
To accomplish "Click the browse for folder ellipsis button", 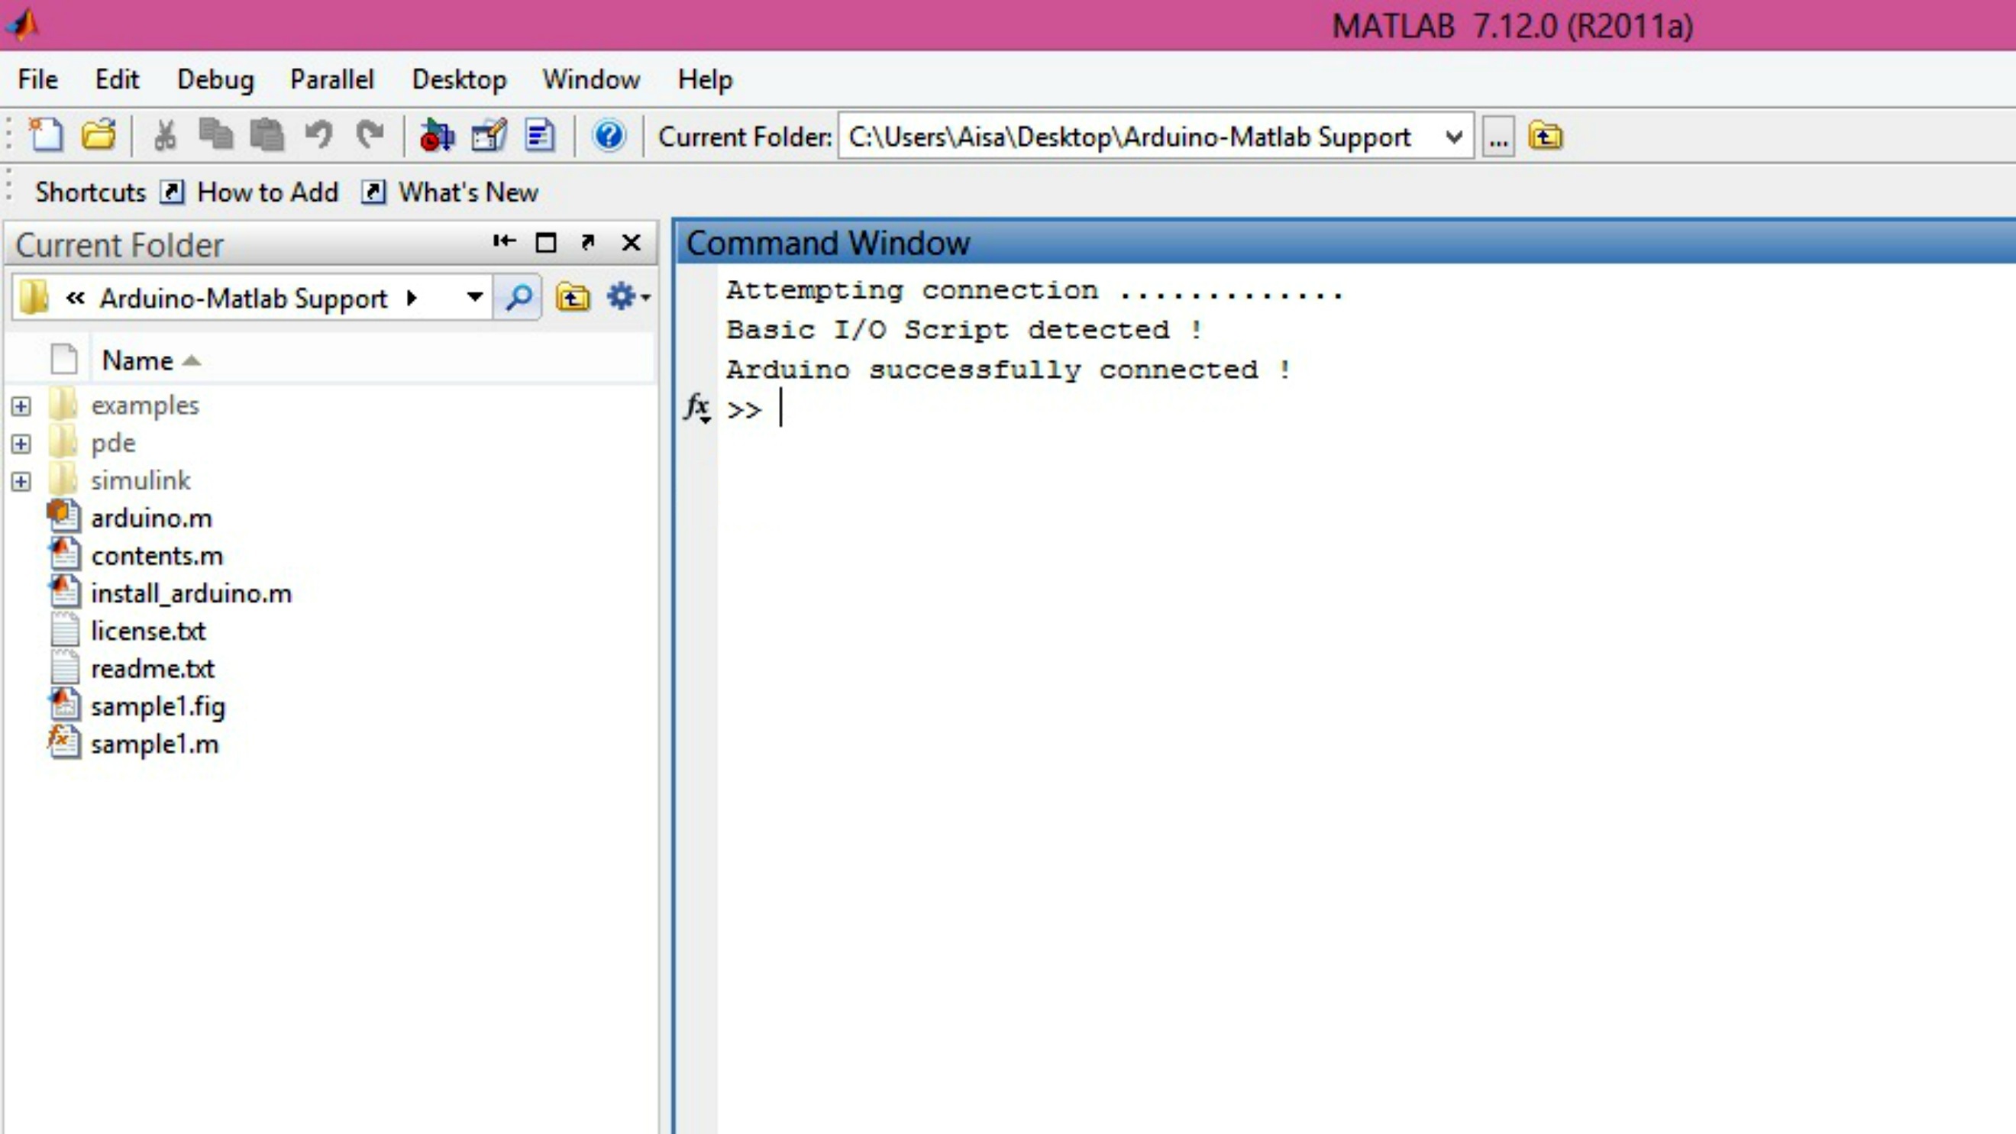I will pyautogui.click(x=1498, y=137).
